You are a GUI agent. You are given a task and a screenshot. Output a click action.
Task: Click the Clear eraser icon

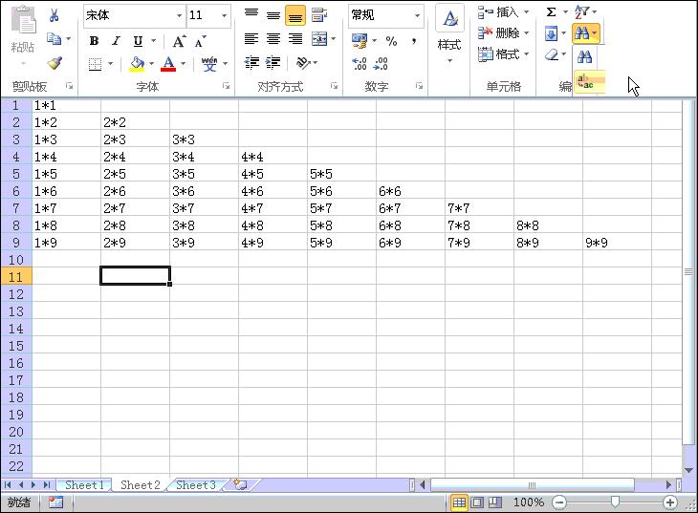pos(552,54)
